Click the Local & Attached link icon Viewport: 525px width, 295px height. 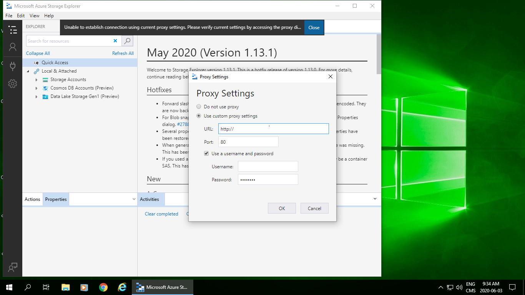pos(37,71)
